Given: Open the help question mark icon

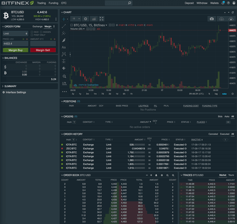Looking at the screenshot, I should pos(228,3).
